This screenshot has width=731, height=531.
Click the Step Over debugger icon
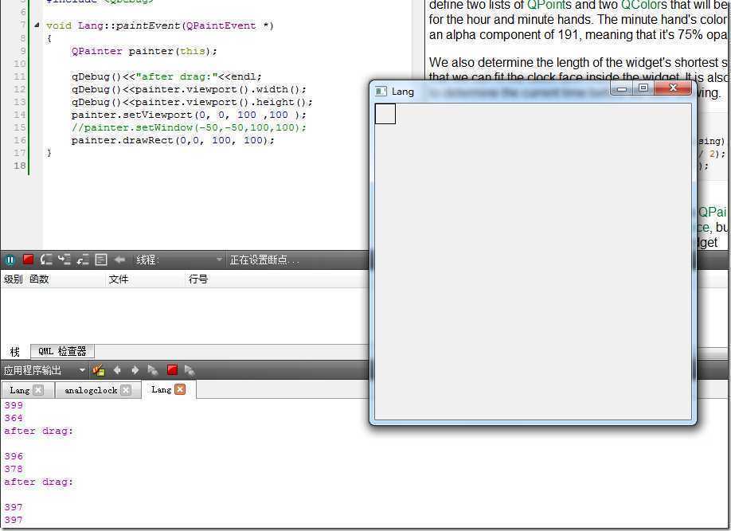click(x=46, y=260)
